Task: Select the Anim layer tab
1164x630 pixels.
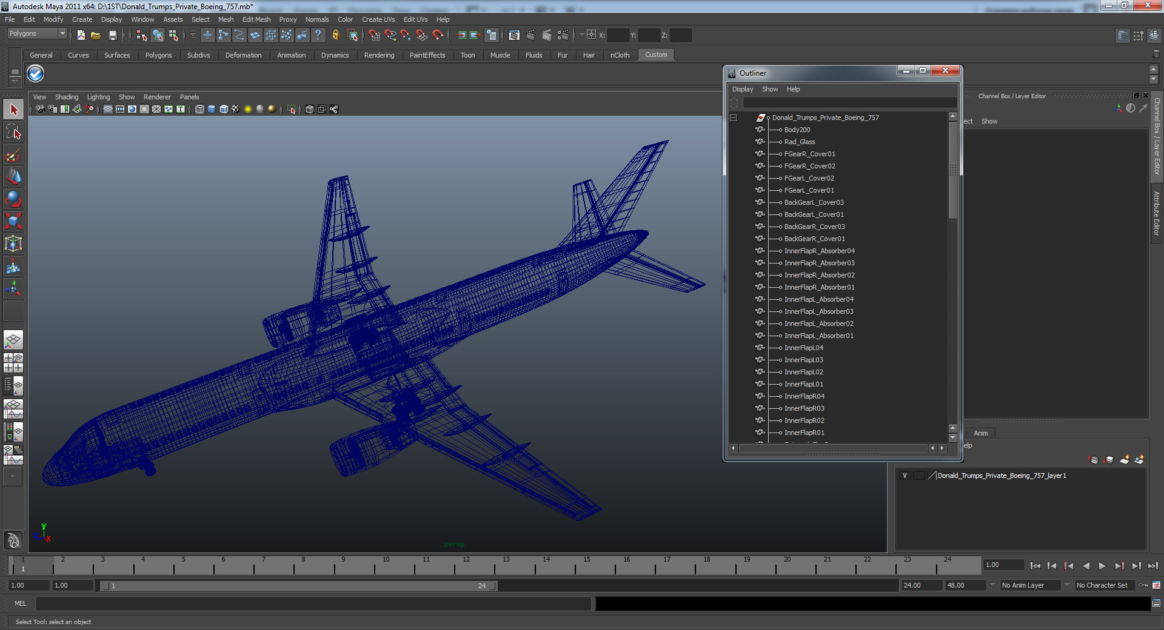Action: tap(981, 433)
